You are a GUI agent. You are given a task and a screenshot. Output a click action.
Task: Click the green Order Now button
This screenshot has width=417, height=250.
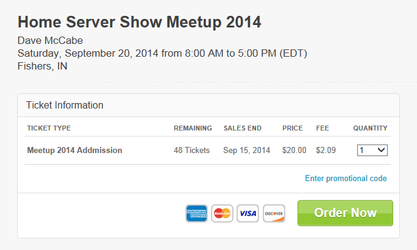tap(345, 213)
